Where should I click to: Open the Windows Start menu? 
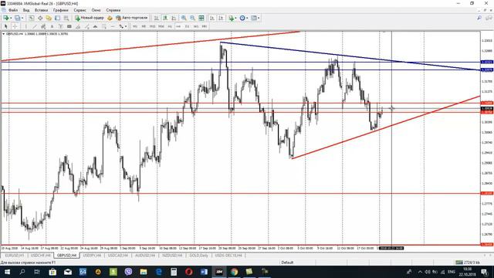point(7,272)
